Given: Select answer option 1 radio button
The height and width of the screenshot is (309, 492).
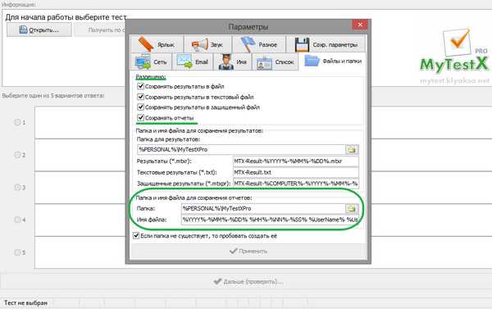Looking at the screenshot, I should [x=17, y=122].
